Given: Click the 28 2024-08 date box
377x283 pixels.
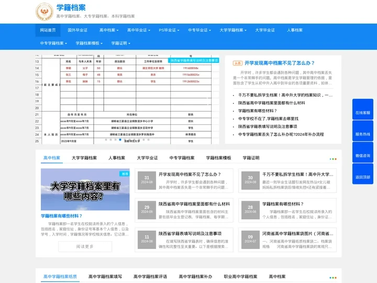Looking at the screenshot, I should click(250, 209).
